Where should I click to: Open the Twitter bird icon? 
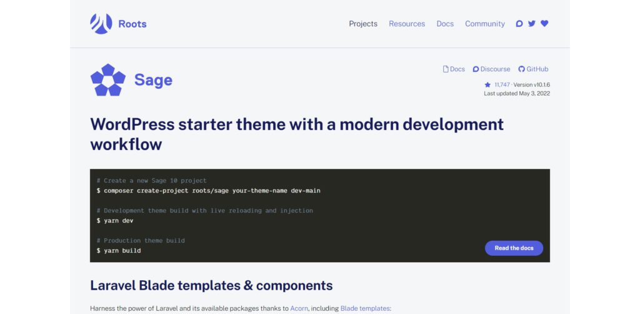pyautogui.click(x=531, y=24)
